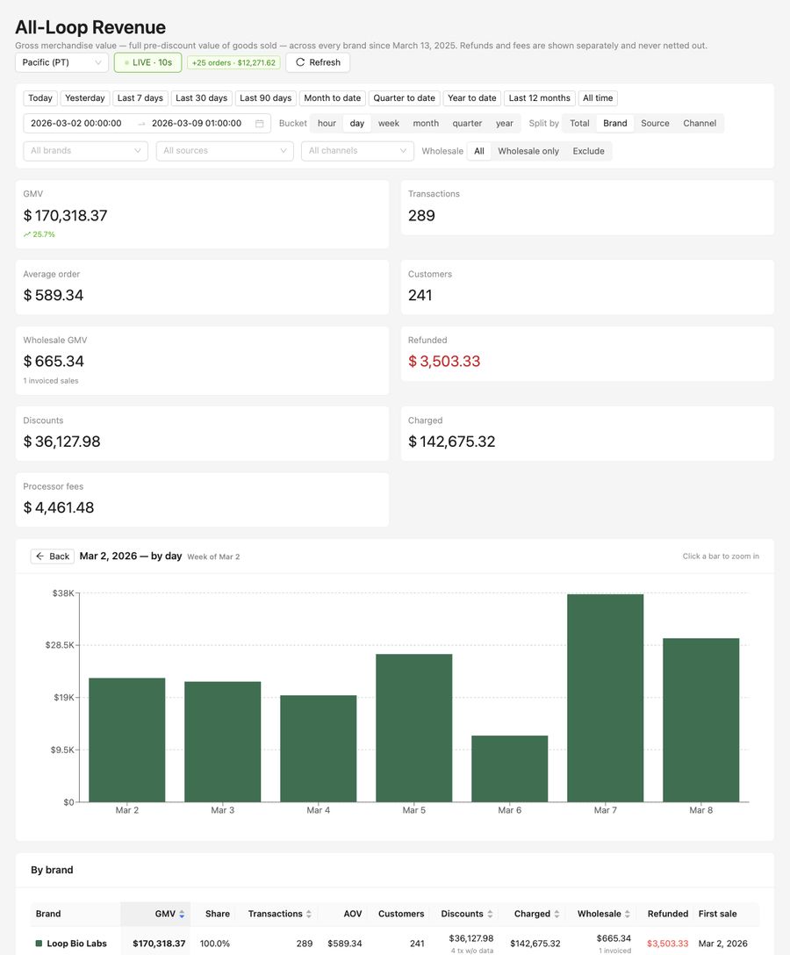This screenshot has height=955, width=790.
Task: Set bucket to day
Action: [x=357, y=123]
